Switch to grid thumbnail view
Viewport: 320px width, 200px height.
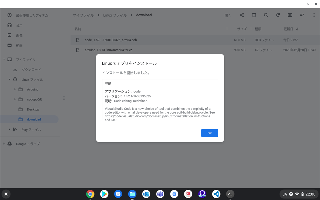[290, 15]
